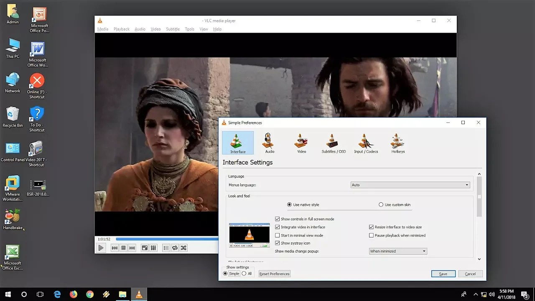Screen dimensions: 535x301
Task: Toggle fullscreen video in VLC player
Action: point(145,248)
